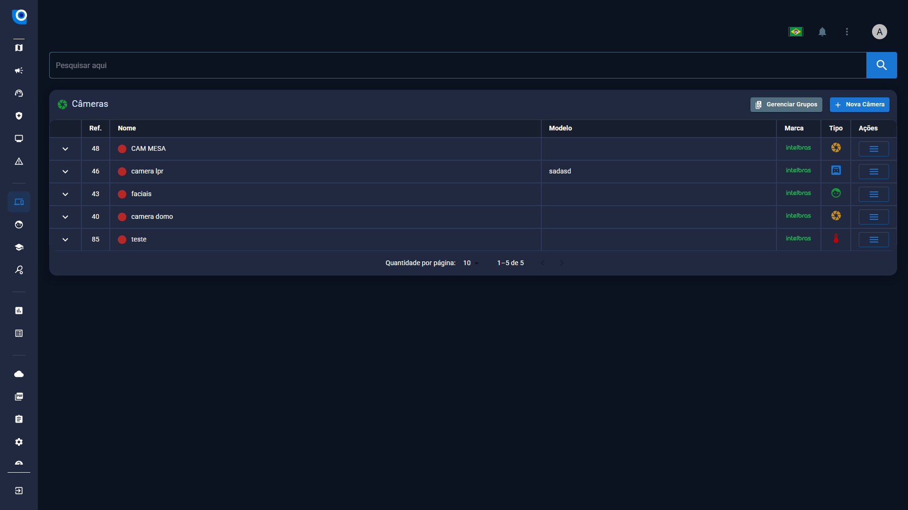Expand the CAM MESA row
The height and width of the screenshot is (510, 908).
(x=65, y=149)
